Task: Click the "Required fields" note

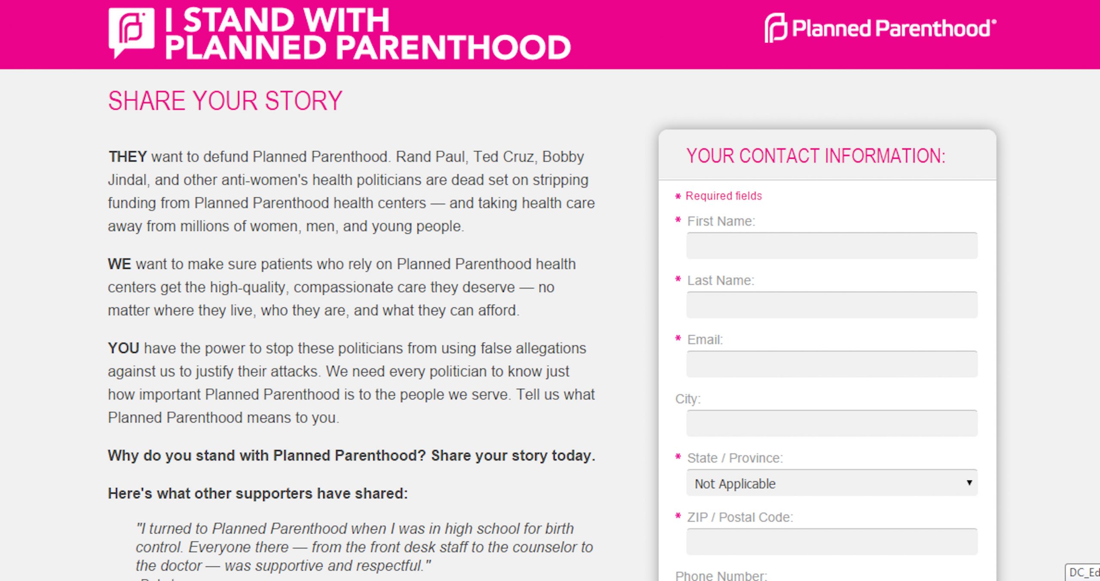Action: [723, 196]
